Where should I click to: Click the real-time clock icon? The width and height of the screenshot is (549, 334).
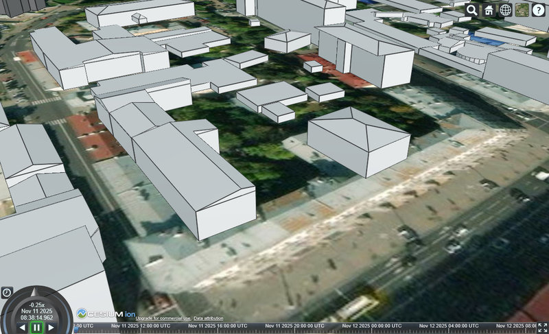7,292
